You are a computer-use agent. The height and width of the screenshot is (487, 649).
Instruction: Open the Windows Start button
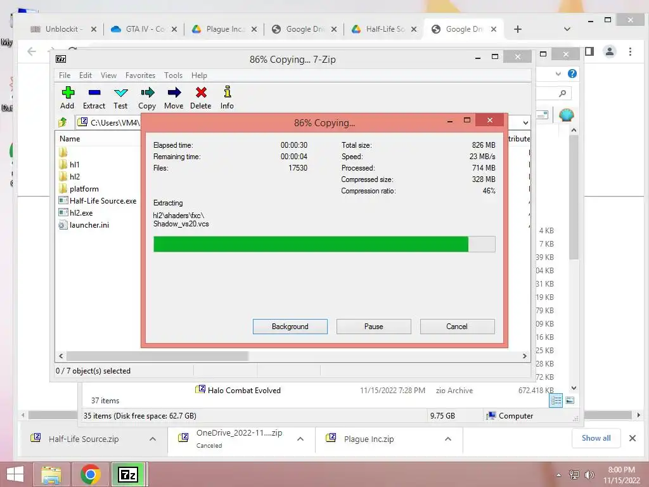(15, 474)
